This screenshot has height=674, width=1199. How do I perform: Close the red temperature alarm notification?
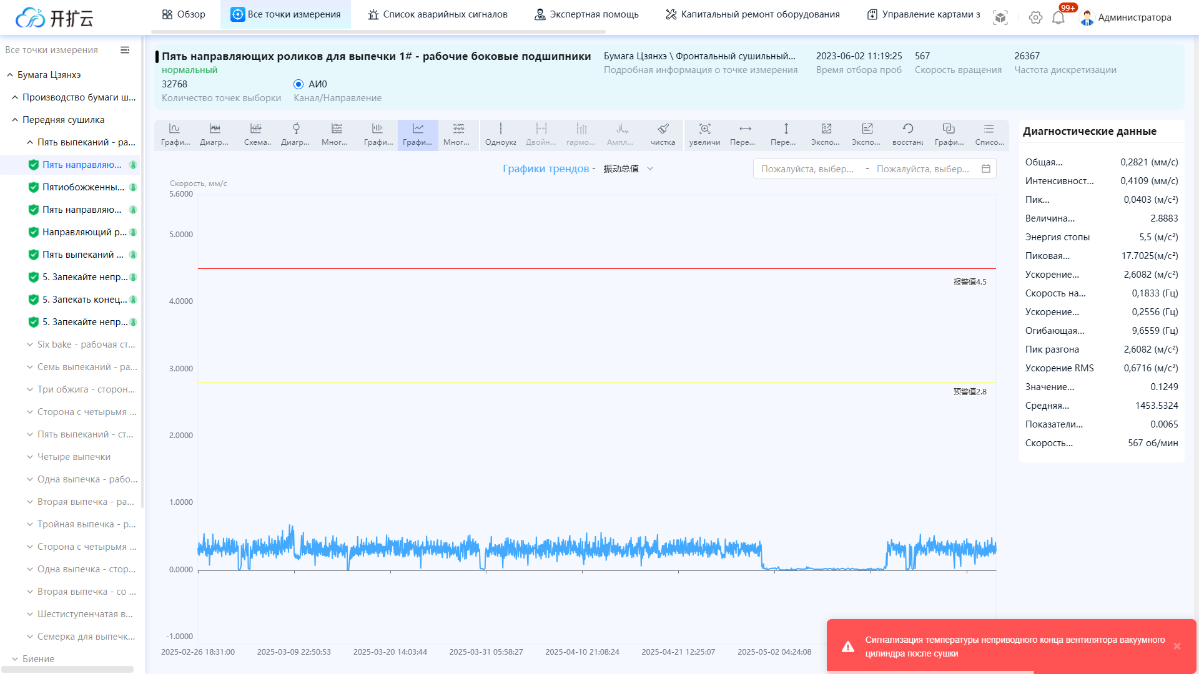click(1177, 647)
